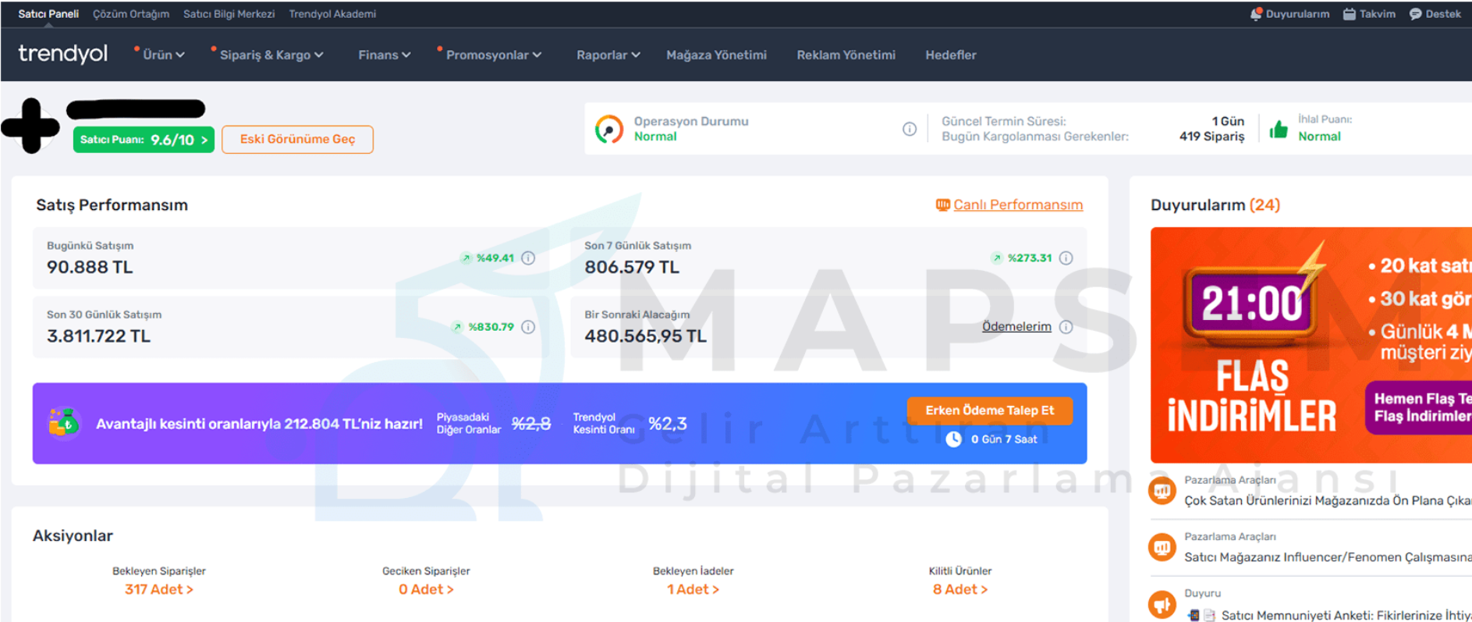Click the 419 Sipariş shipping count
Image resolution: width=1472 pixels, height=622 pixels.
pyautogui.click(x=1211, y=137)
